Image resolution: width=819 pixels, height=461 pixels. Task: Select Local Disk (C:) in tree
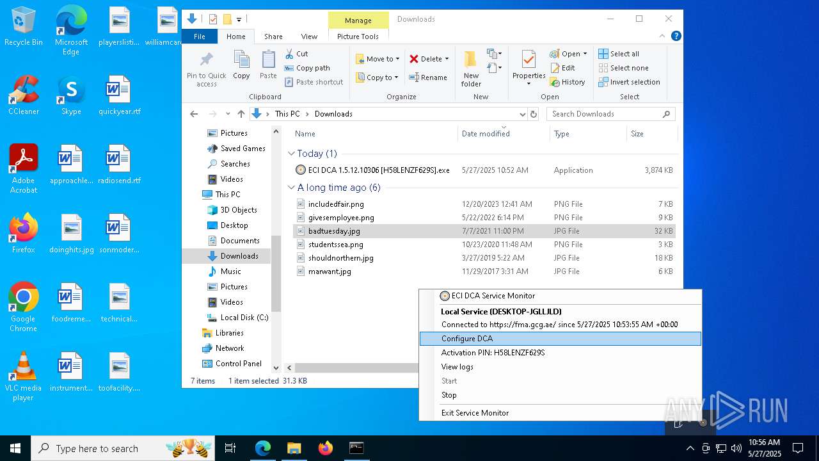[237, 318]
